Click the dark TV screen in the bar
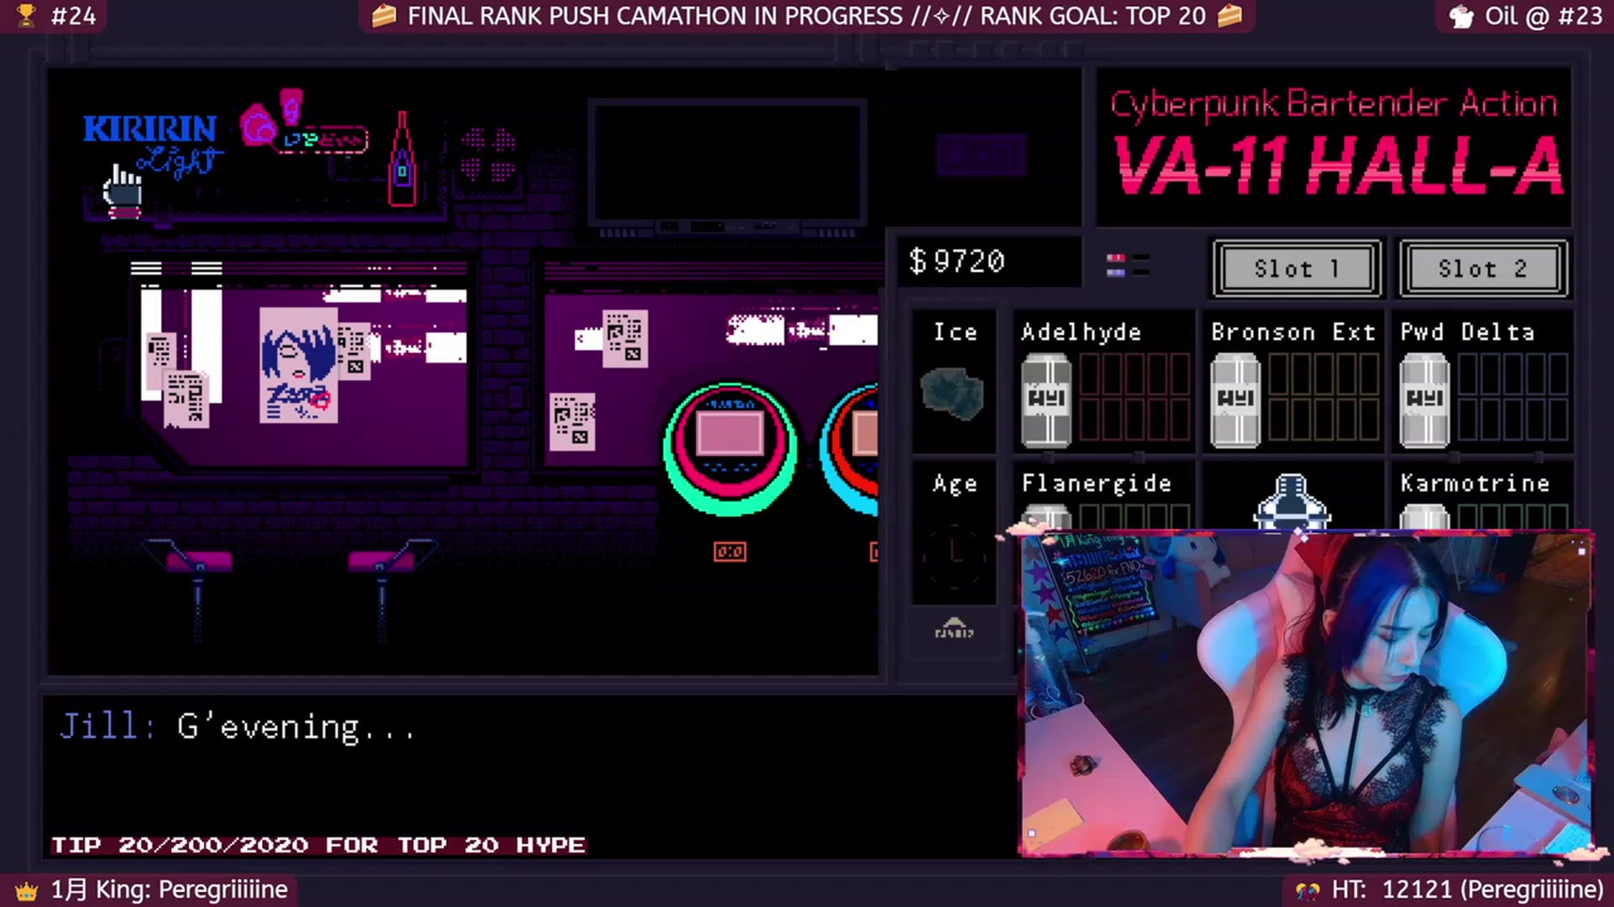Viewport: 1614px width, 907px height. [x=728, y=161]
